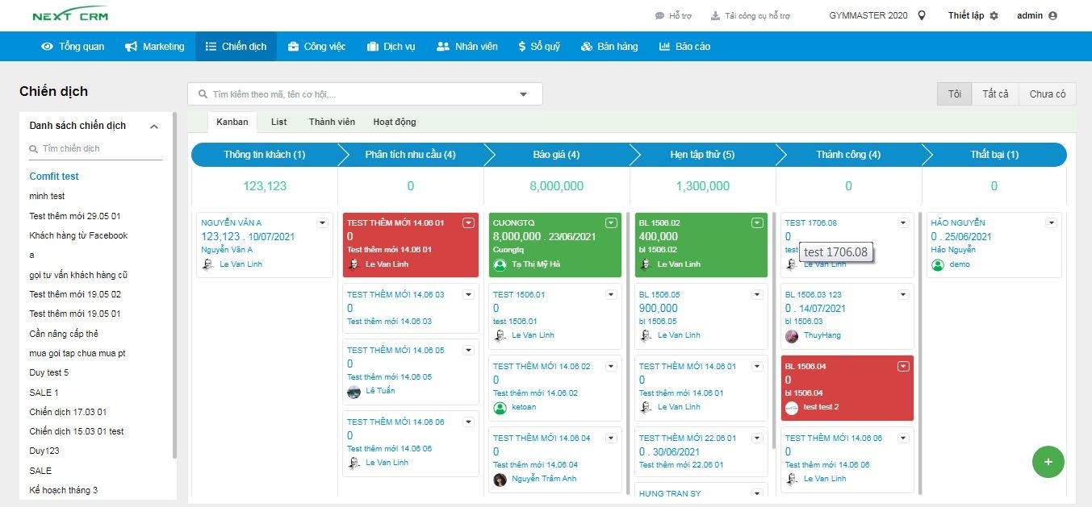
Task: Click the admin user account icon
Action: click(1052, 15)
